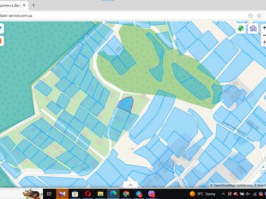Screen dimensions: 266x199
Task: Open the purple map layers button
Action: 253,29
